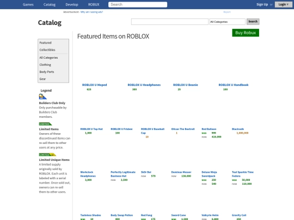Open ROBLOX U Moped item
This screenshot has width=294, height=220.
point(95,85)
